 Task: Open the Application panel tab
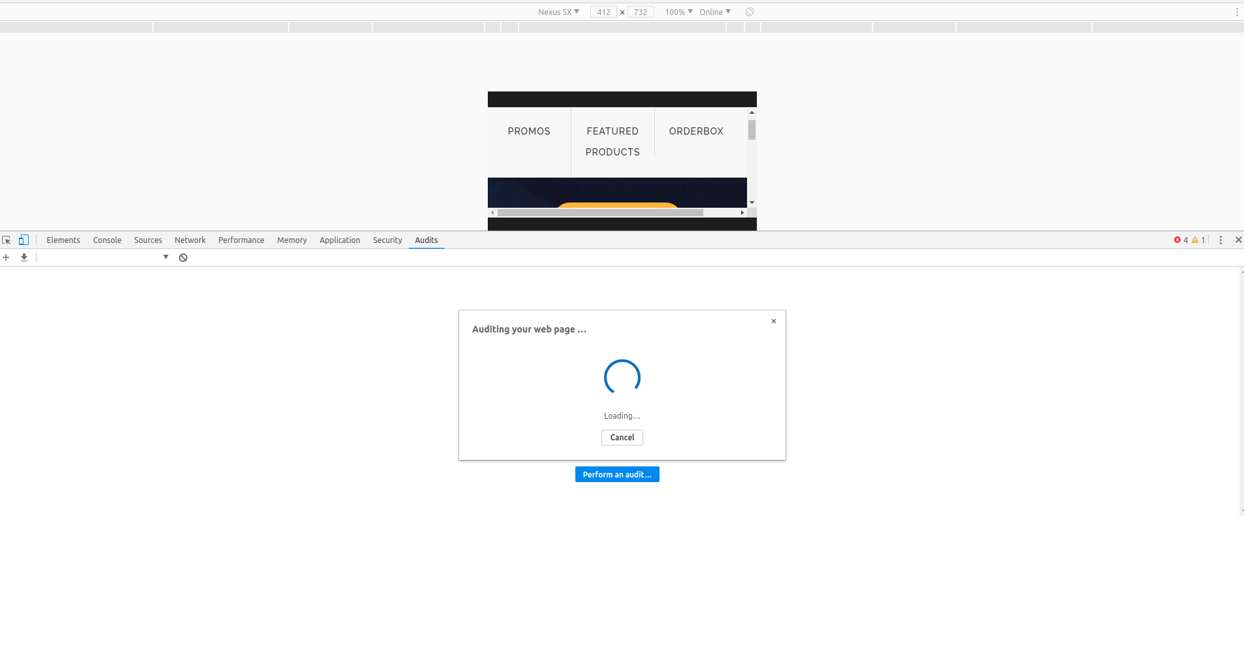pos(340,240)
